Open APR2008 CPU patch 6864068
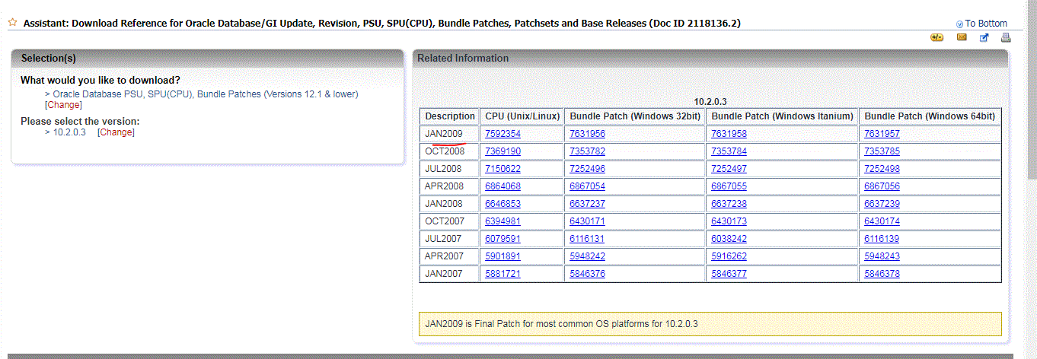The height and width of the screenshot is (359, 1037). pyautogui.click(x=503, y=186)
